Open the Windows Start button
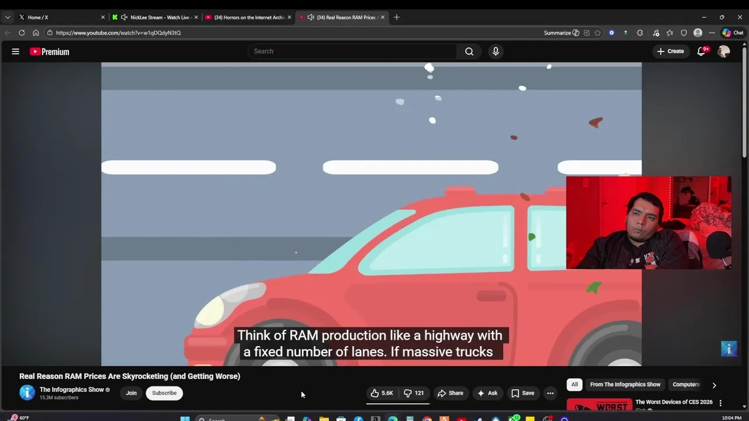Viewport: 749px width, 421px height. click(185, 419)
